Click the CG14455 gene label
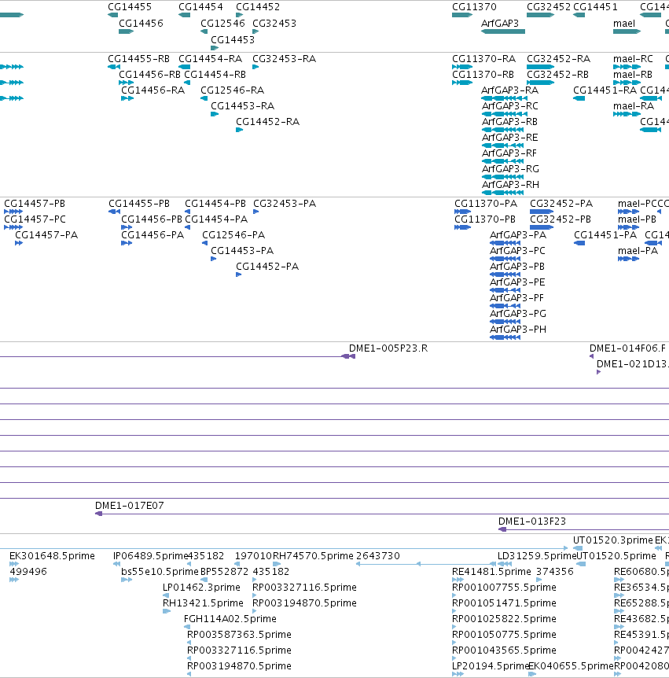The height and width of the screenshot is (678, 669). pos(130,7)
